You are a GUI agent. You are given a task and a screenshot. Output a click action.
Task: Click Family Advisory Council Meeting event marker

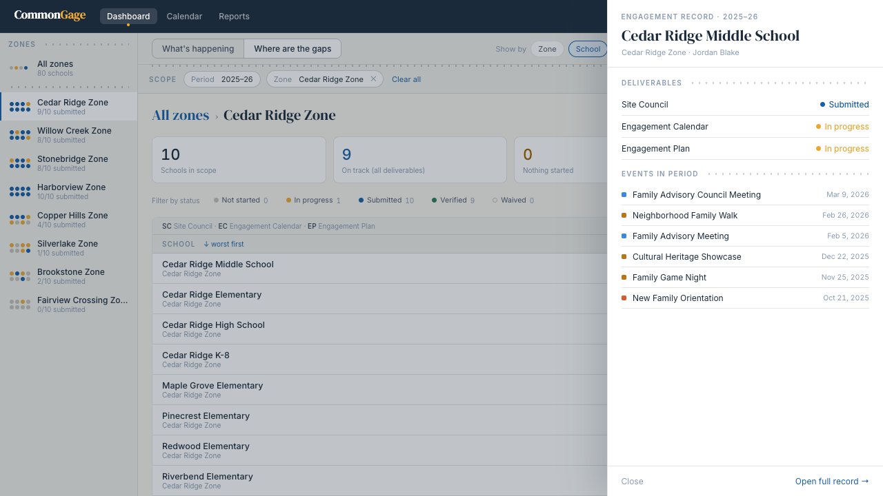[624, 195]
